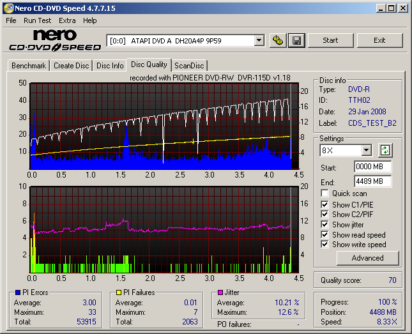The height and width of the screenshot is (334, 412).
Task: Click the Position value 4488 MB
Action: point(383,312)
